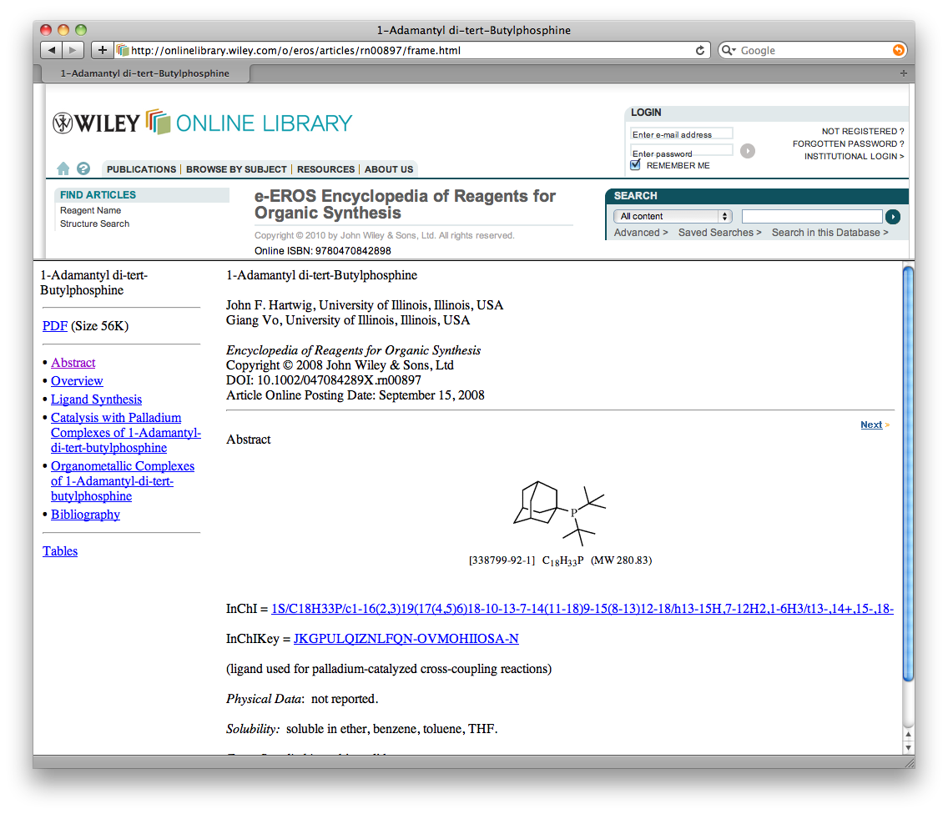The width and height of the screenshot is (948, 814).
Task: Click the scroll up arrow on the content scrollbar
Action: pyautogui.click(x=907, y=734)
